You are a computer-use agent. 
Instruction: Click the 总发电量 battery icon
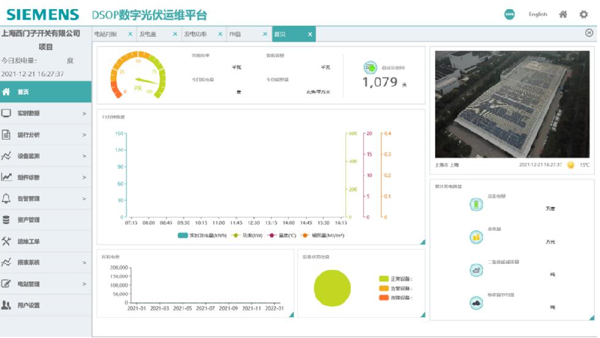click(x=476, y=205)
